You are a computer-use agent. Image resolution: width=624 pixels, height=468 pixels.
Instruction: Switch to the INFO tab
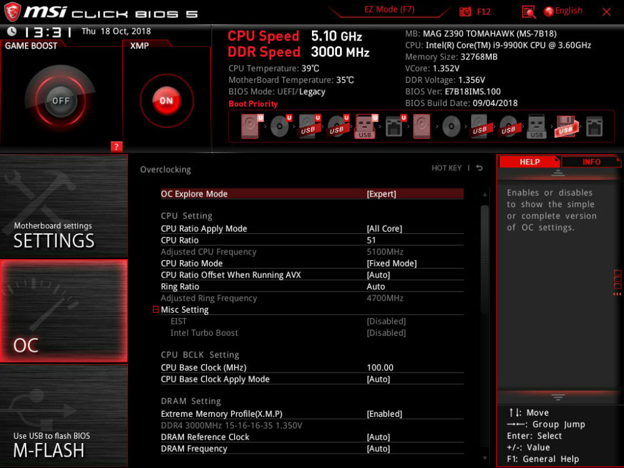[591, 162]
